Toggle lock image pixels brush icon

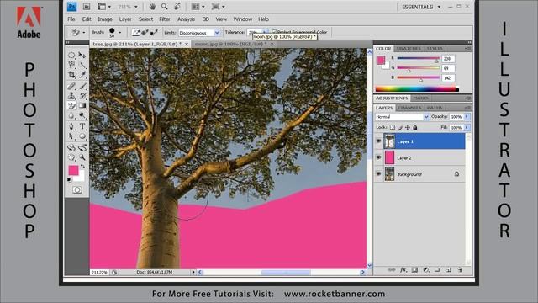point(400,127)
